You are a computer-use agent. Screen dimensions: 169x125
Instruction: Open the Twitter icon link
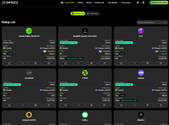click(138, 3)
